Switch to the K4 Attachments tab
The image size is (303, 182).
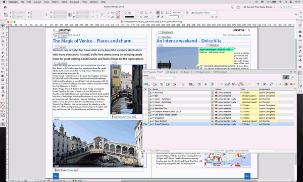[203, 72]
